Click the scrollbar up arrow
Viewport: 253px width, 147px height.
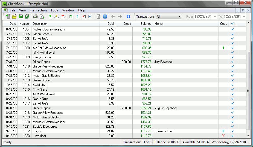(x=248, y=23)
